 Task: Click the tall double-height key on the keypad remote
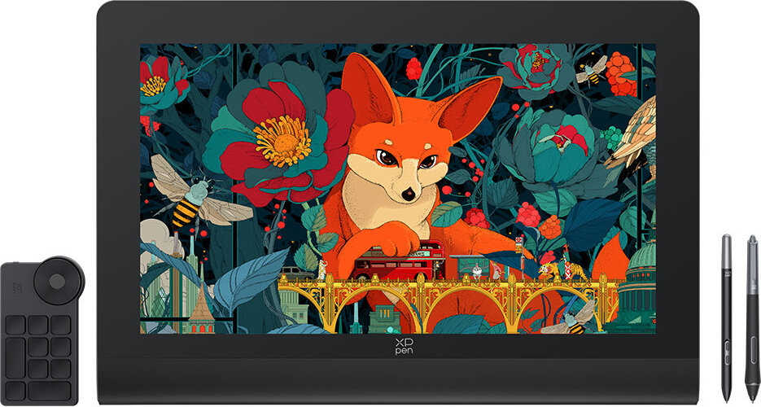click(x=15, y=358)
